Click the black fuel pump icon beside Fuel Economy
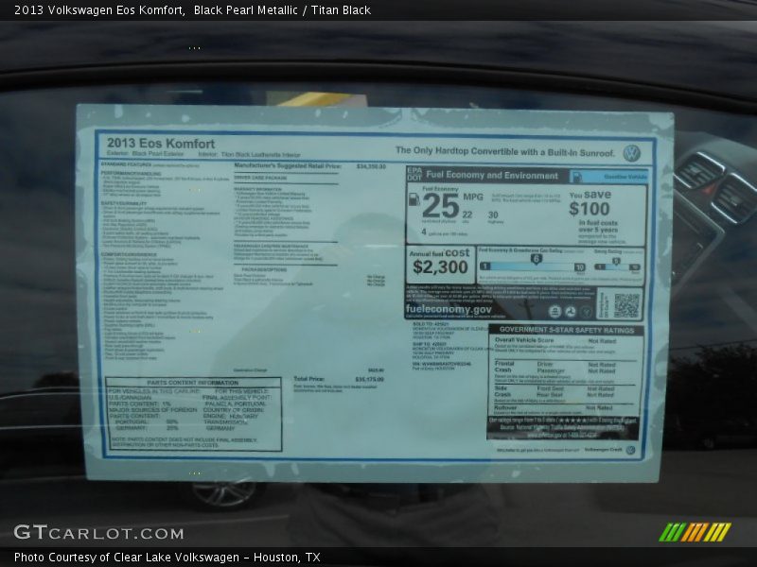Image resolution: width=757 pixels, height=567 pixels. [x=414, y=199]
